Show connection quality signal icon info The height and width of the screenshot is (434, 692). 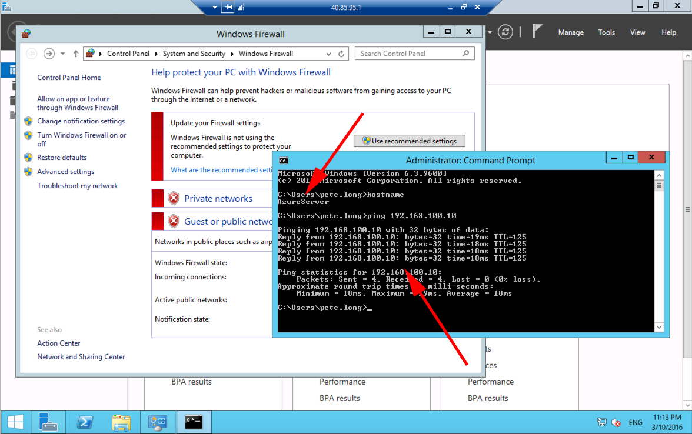point(241,7)
